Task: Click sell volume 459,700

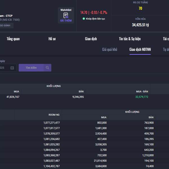Action: pyautogui.click(x=149, y=134)
